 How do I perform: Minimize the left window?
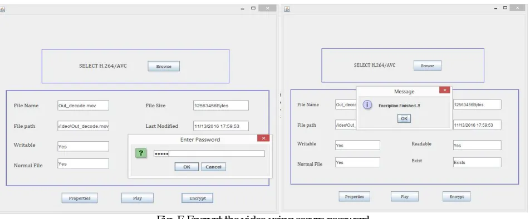pos(242,9)
